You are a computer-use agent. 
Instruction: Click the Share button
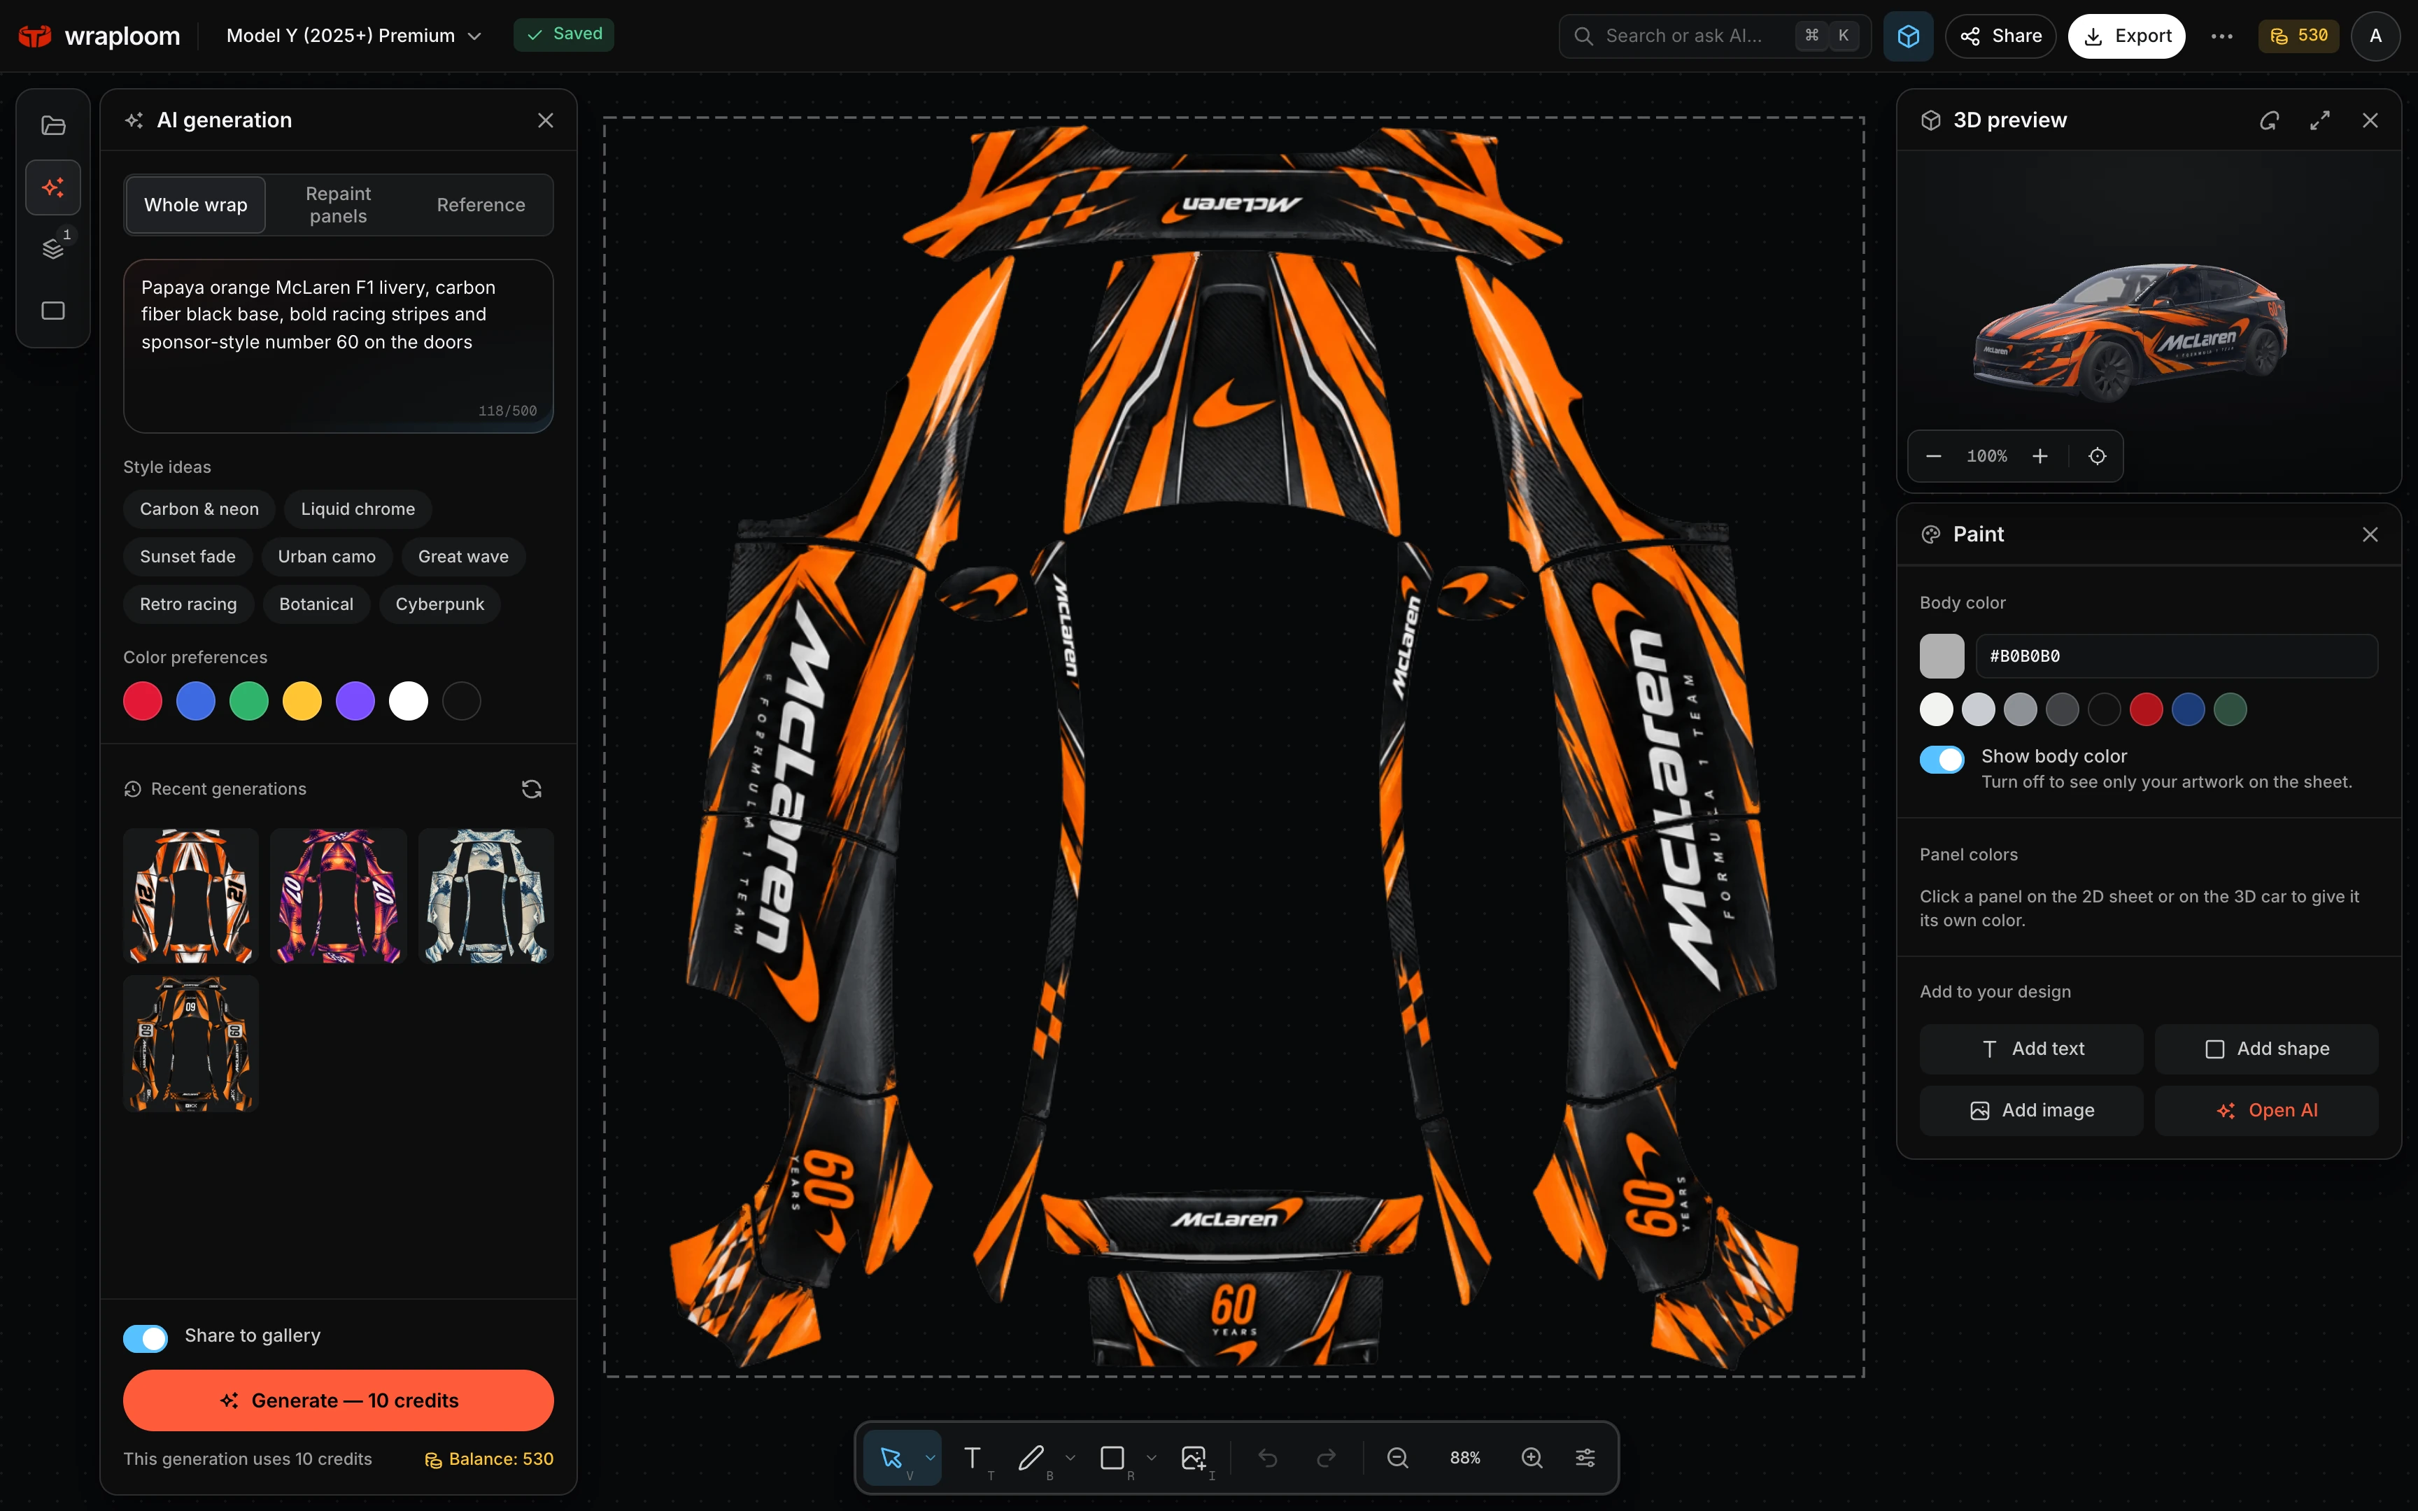coord(2000,36)
